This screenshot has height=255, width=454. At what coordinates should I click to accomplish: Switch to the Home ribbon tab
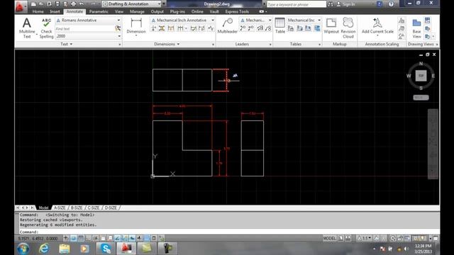point(38,11)
